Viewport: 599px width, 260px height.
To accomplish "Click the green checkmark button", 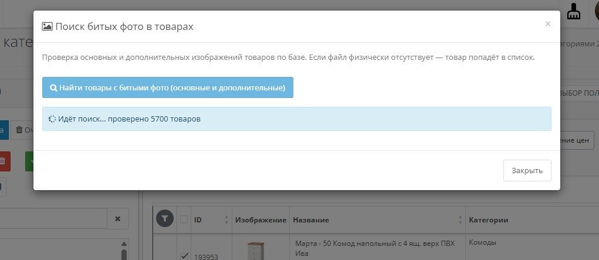I will [29, 161].
